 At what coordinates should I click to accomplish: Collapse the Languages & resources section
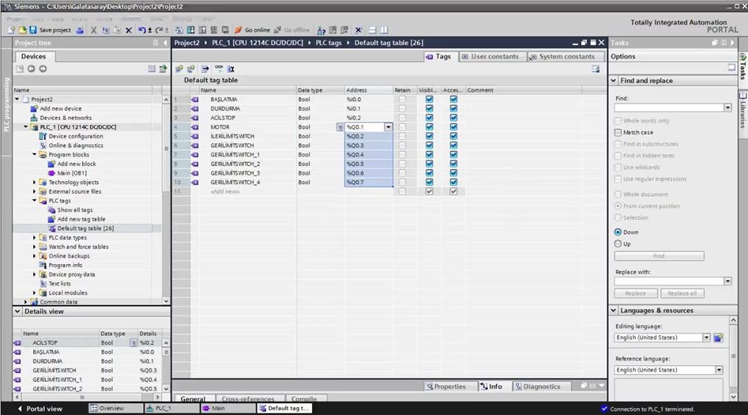coord(614,311)
